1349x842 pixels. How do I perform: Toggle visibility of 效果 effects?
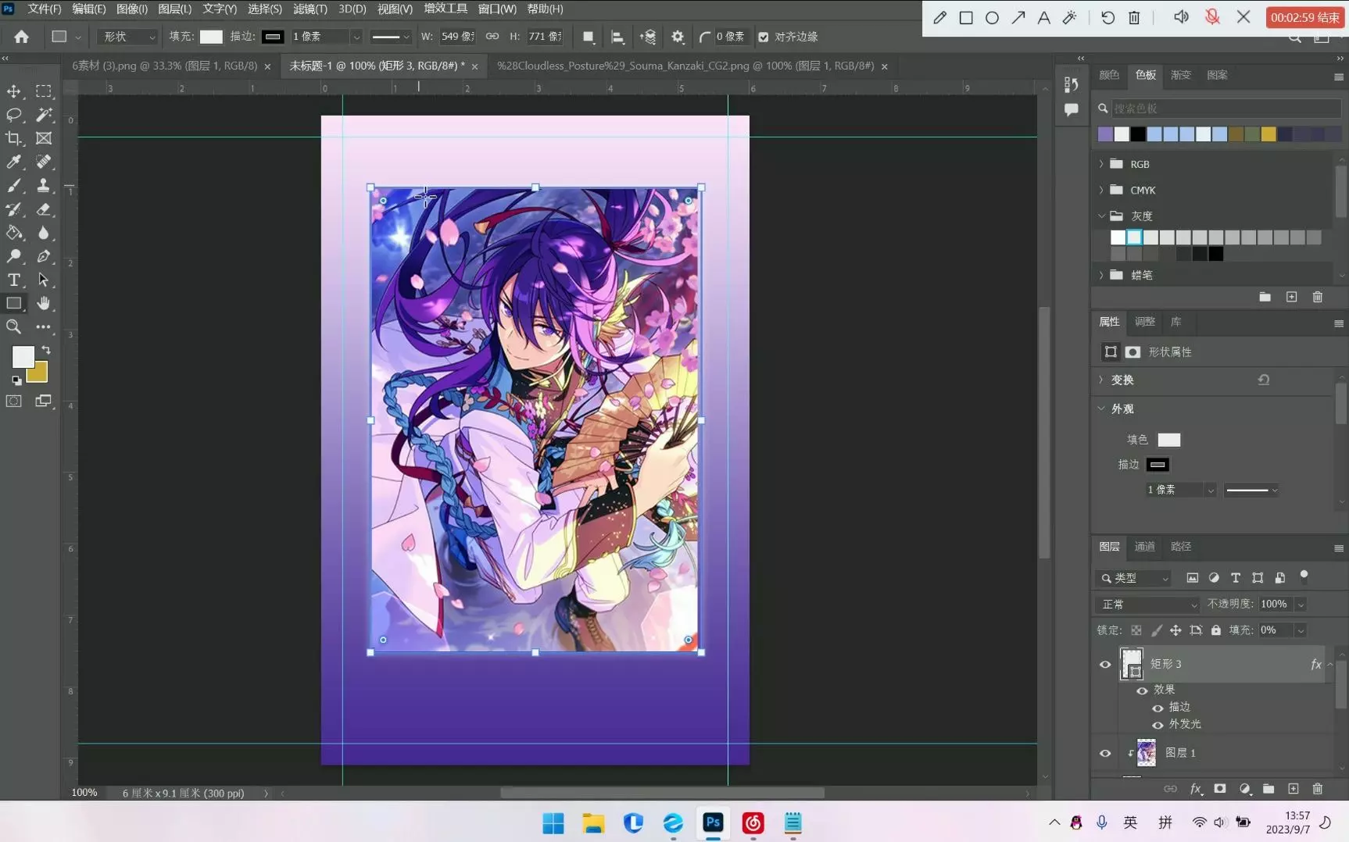coord(1142,690)
